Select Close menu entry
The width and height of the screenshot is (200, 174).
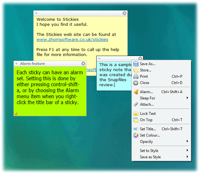click(161, 83)
